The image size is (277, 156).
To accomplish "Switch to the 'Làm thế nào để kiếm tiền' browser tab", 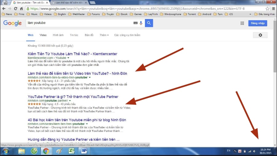I will point(69,3).
